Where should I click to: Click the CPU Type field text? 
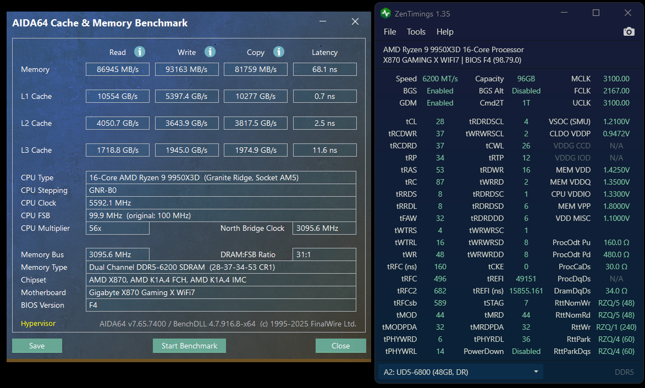221,178
